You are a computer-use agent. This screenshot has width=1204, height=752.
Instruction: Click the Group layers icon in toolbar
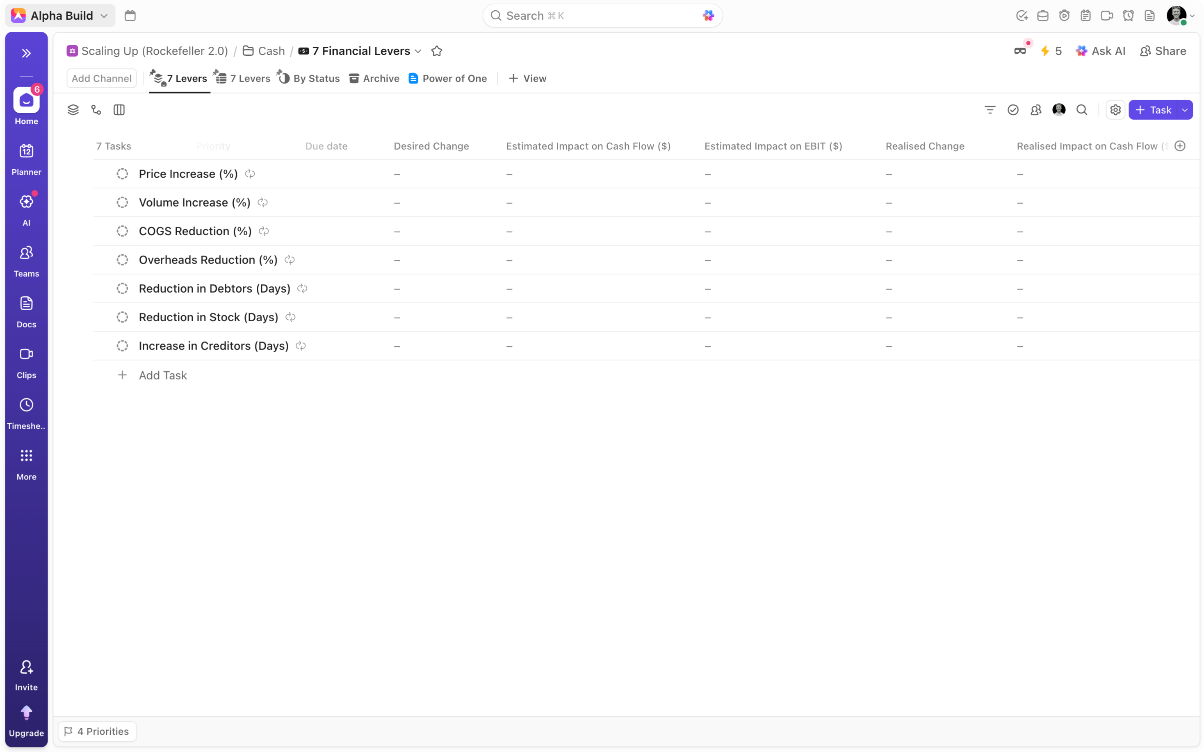(x=73, y=110)
